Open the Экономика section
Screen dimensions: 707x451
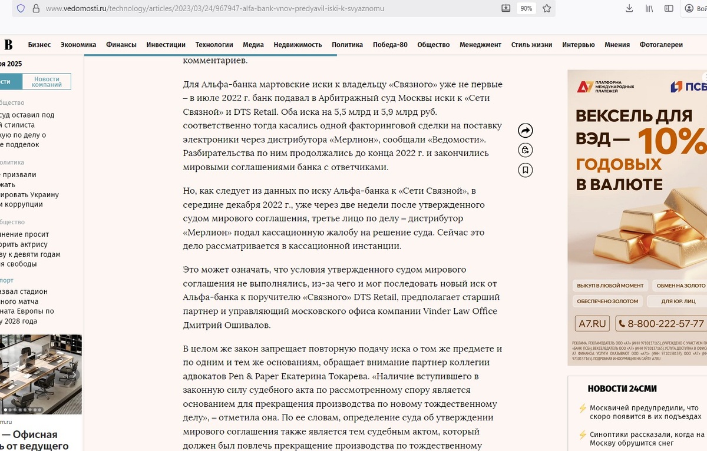tap(78, 45)
